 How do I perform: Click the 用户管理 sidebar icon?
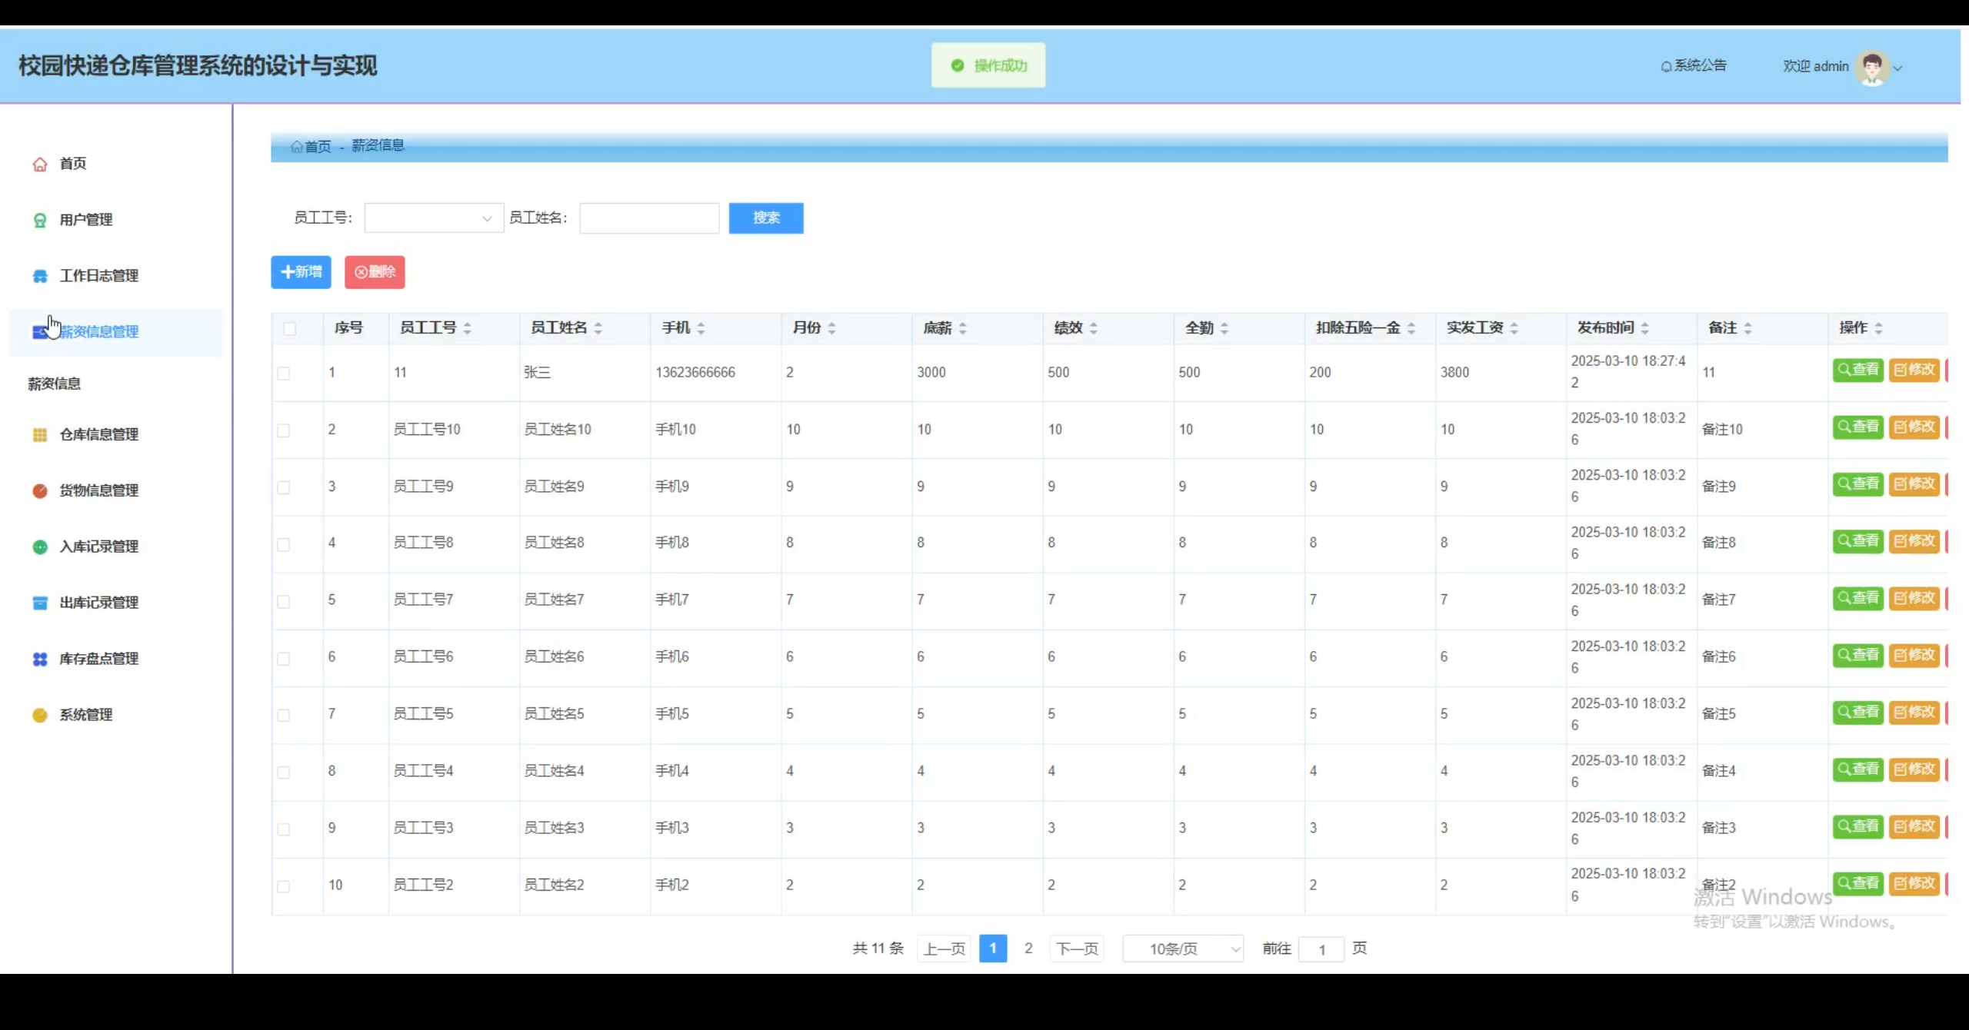coord(40,221)
